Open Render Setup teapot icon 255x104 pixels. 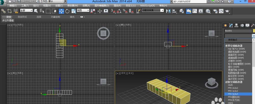pyautogui.click(x=215, y=11)
